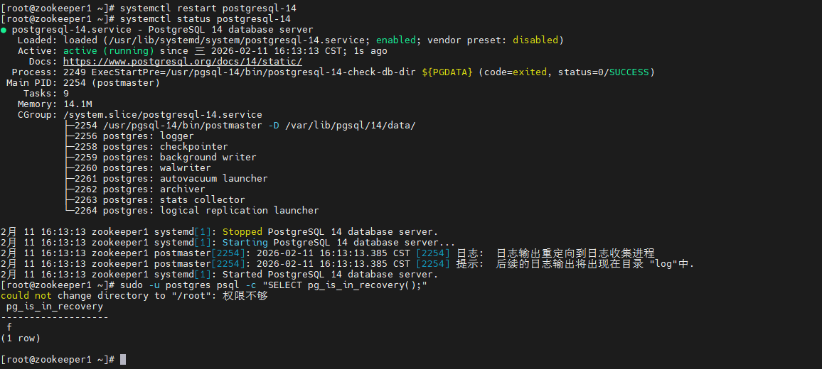Click the yellow "Stopped" word in log
822x369 pixels.
(x=242, y=232)
